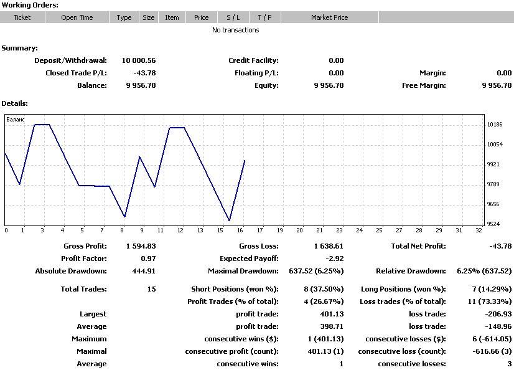
Task: Click the Ticket column header
Action: [x=22, y=17]
